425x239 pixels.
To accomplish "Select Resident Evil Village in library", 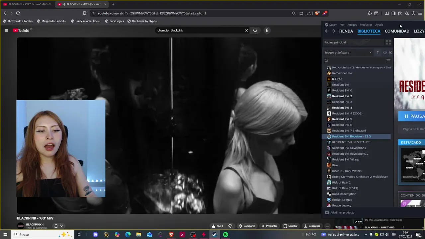I will pos(356,159).
